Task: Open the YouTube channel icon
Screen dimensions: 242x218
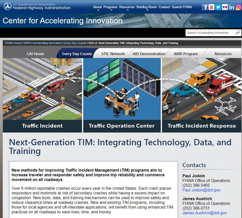Action: pyautogui.click(x=211, y=7)
